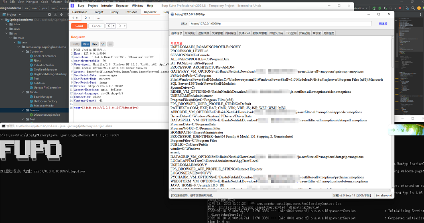The image size is (424, 223).
Task: Click the 已连接 link in Behinder
Action: point(383,24)
